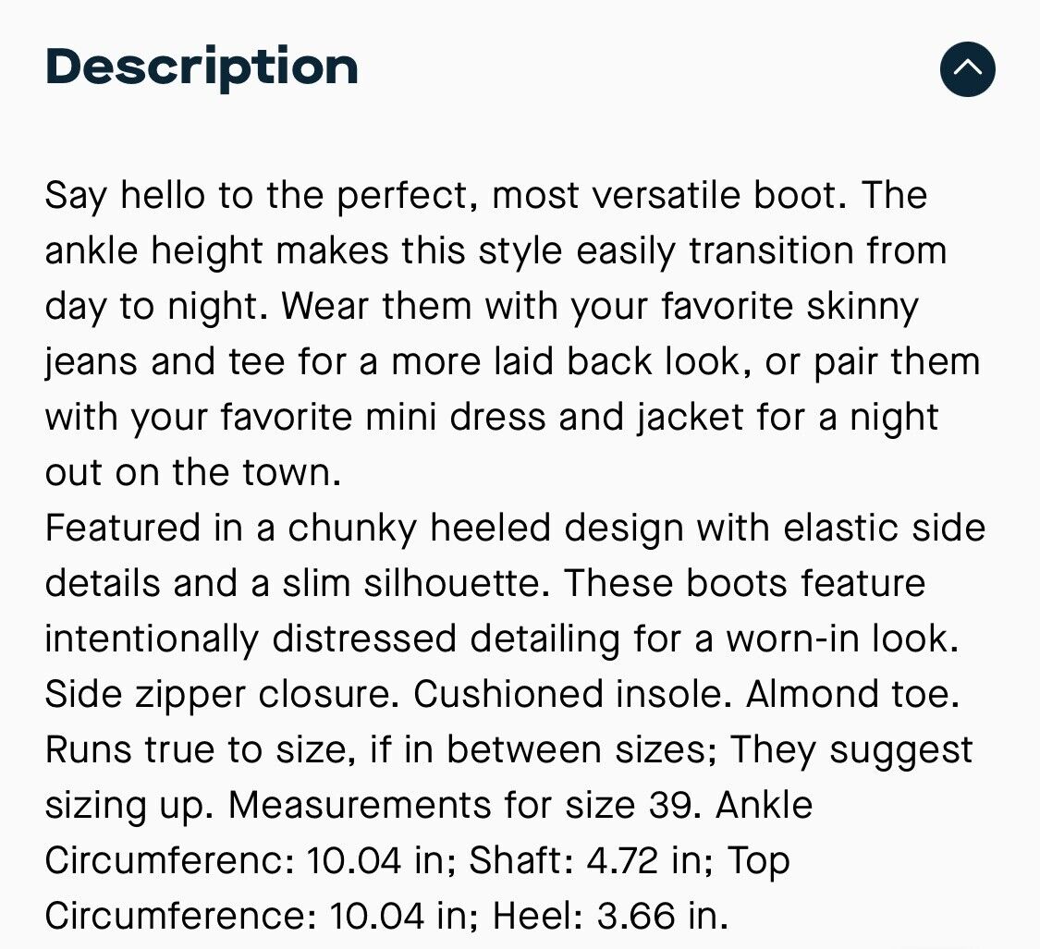Click the text 'chunky heeled design'

click(485, 529)
